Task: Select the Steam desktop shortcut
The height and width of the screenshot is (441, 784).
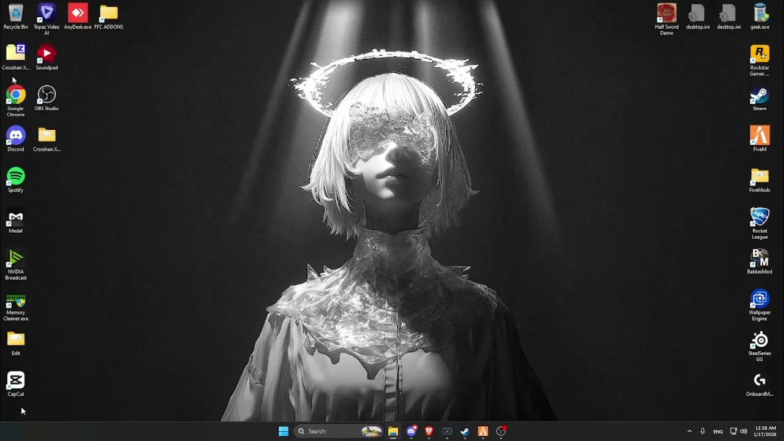Action: [759, 99]
